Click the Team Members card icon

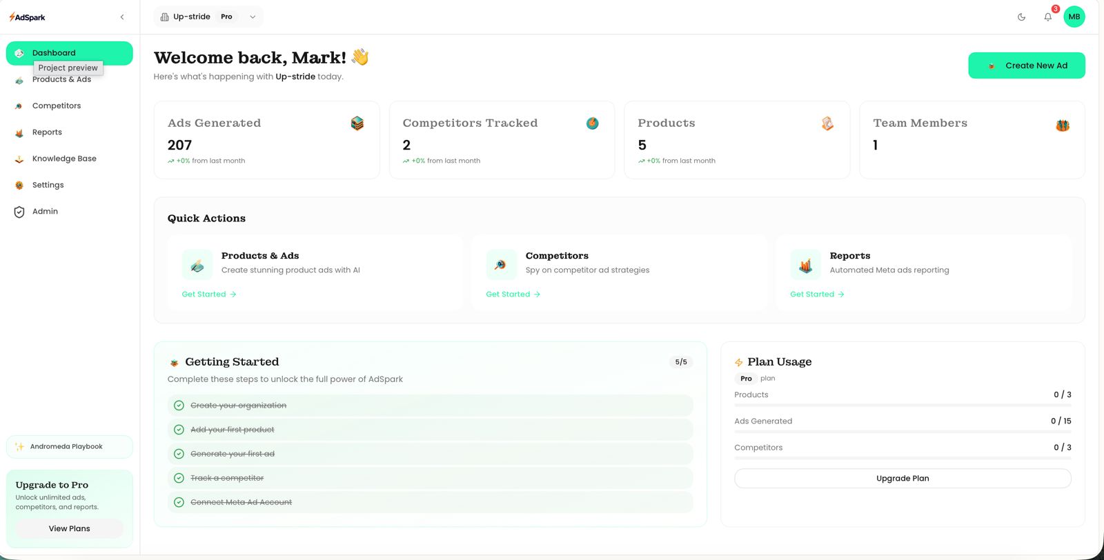click(x=1063, y=125)
